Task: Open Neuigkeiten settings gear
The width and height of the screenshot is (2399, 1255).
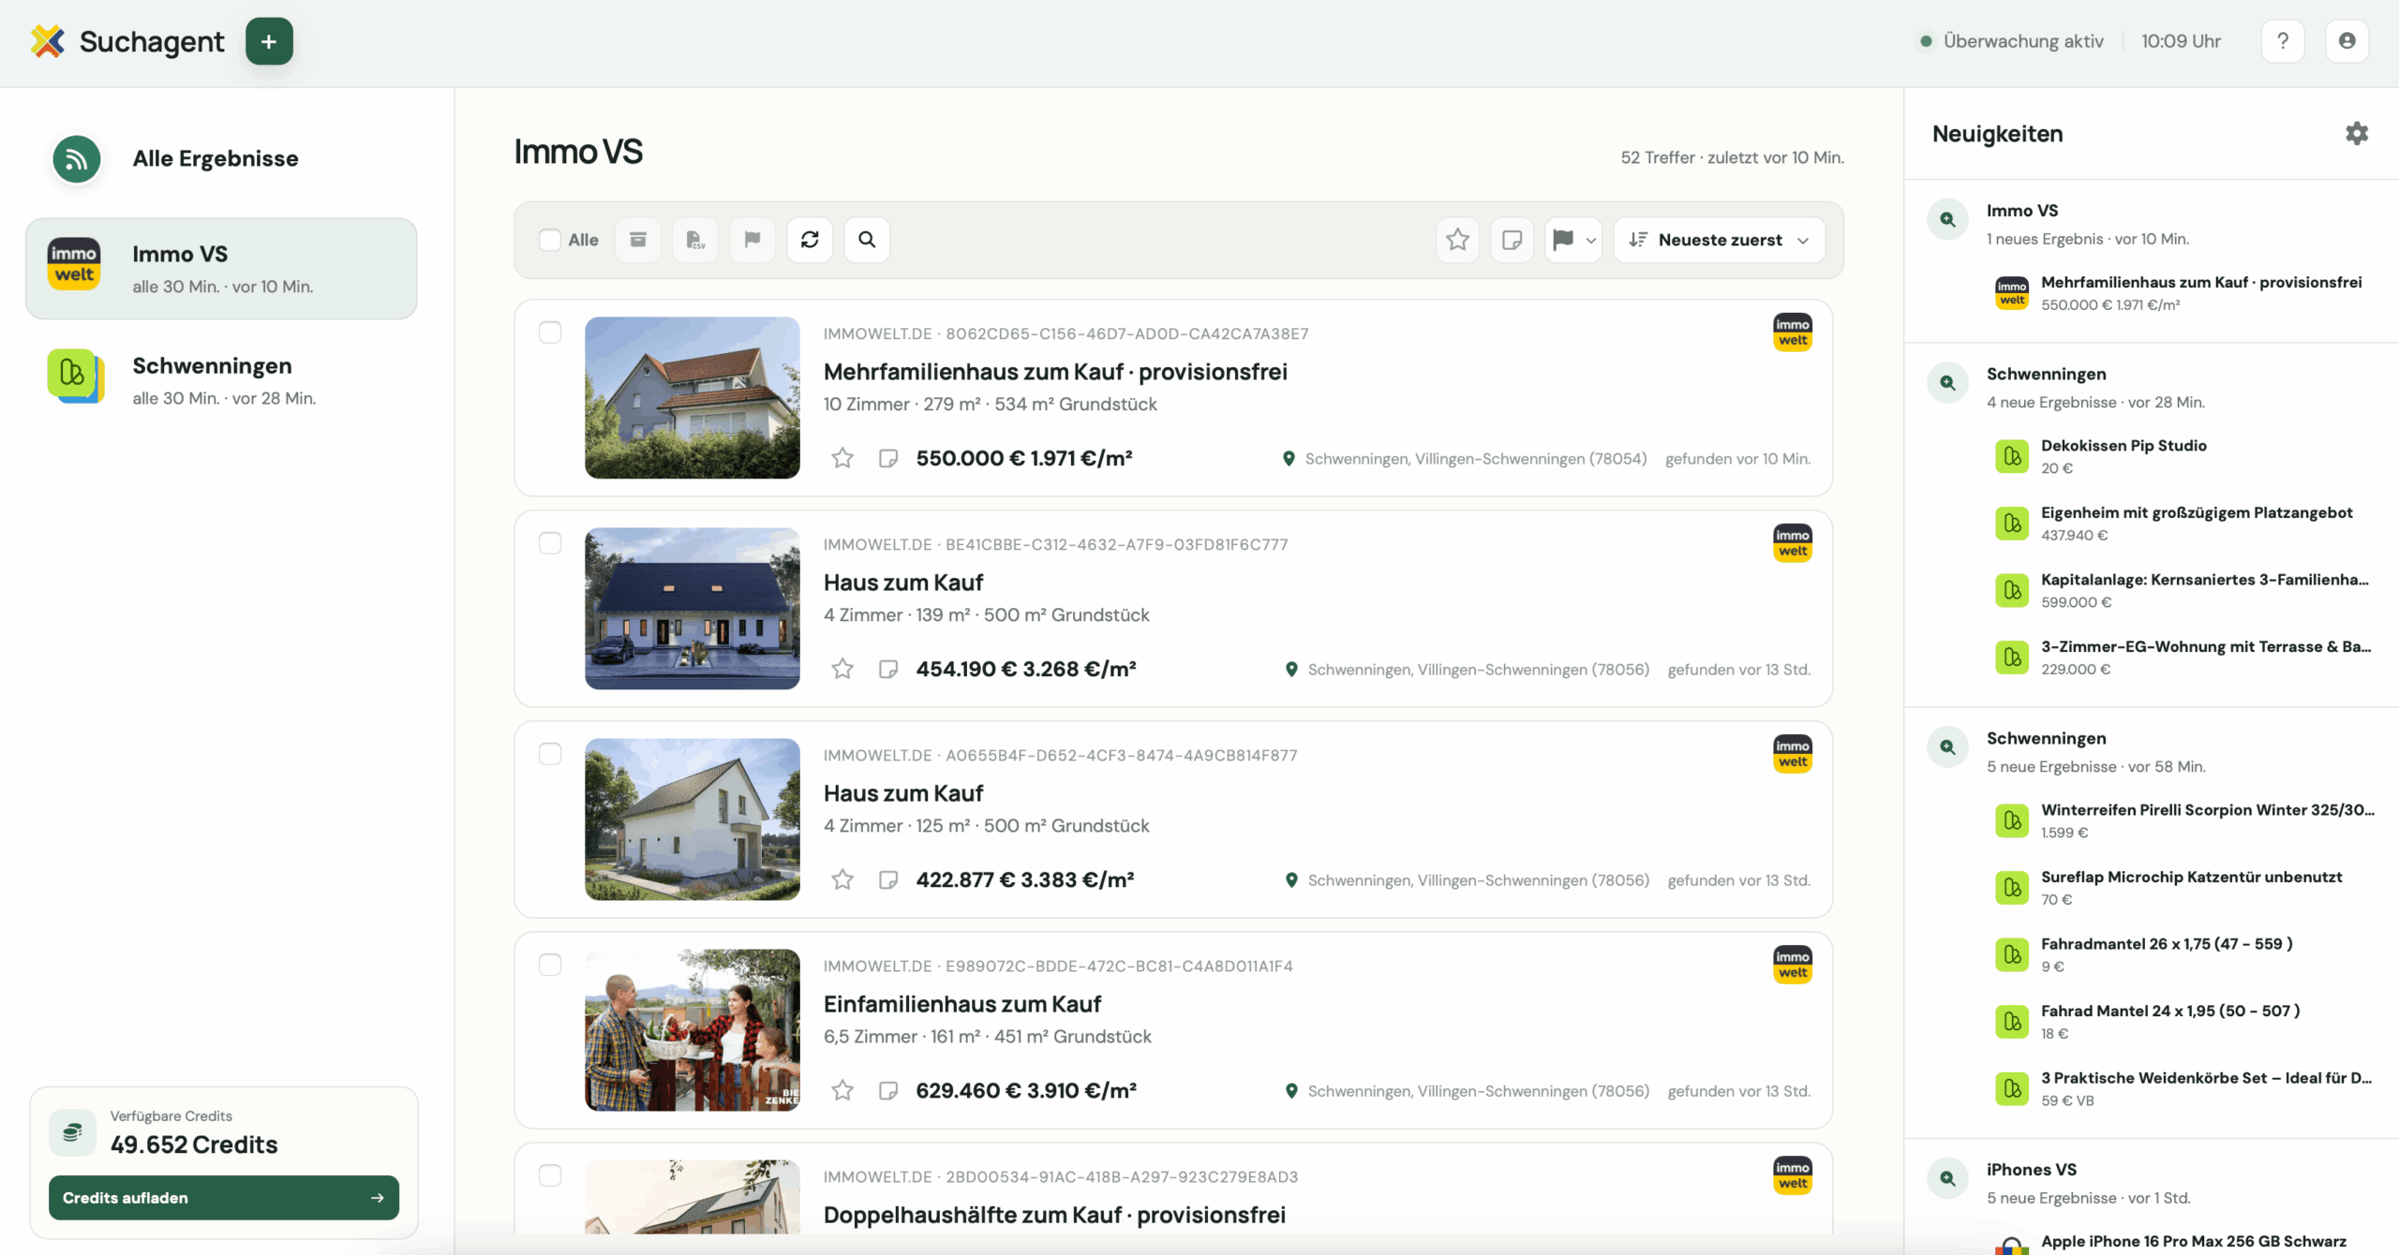Action: point(2357,133)
